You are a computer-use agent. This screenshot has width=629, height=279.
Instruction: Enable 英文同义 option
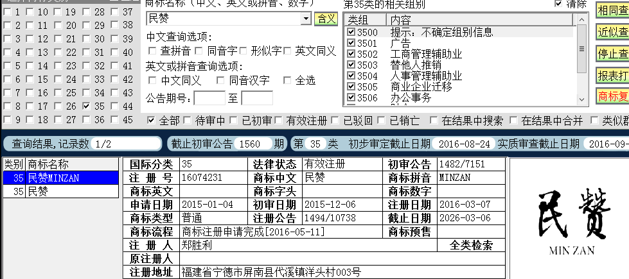tap(287, 51)
